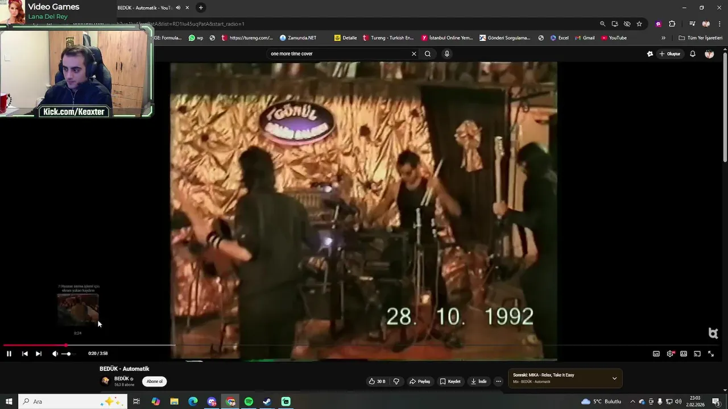Show hidden system tray icons

click(632, 402)
